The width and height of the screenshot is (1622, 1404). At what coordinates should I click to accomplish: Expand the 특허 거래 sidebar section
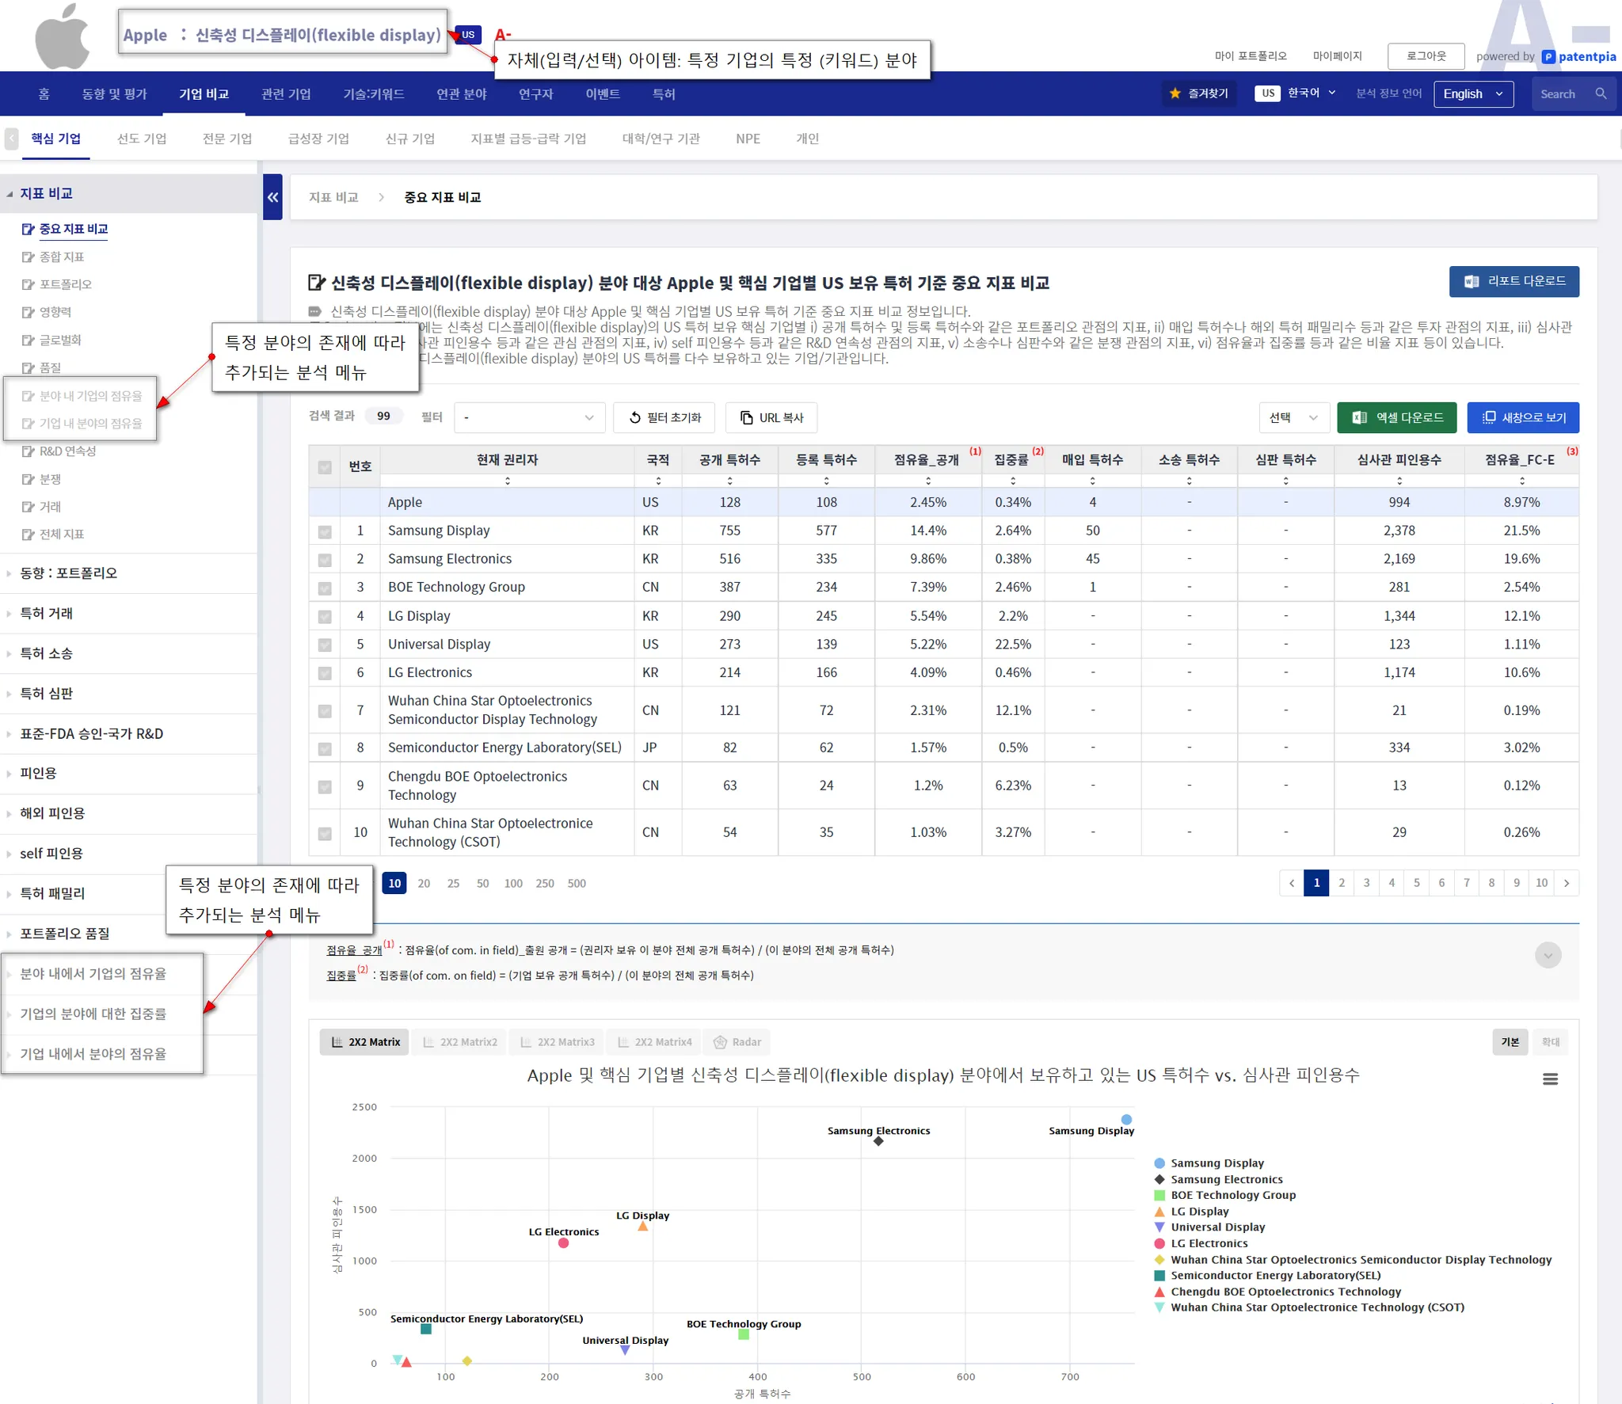(46, 613)
